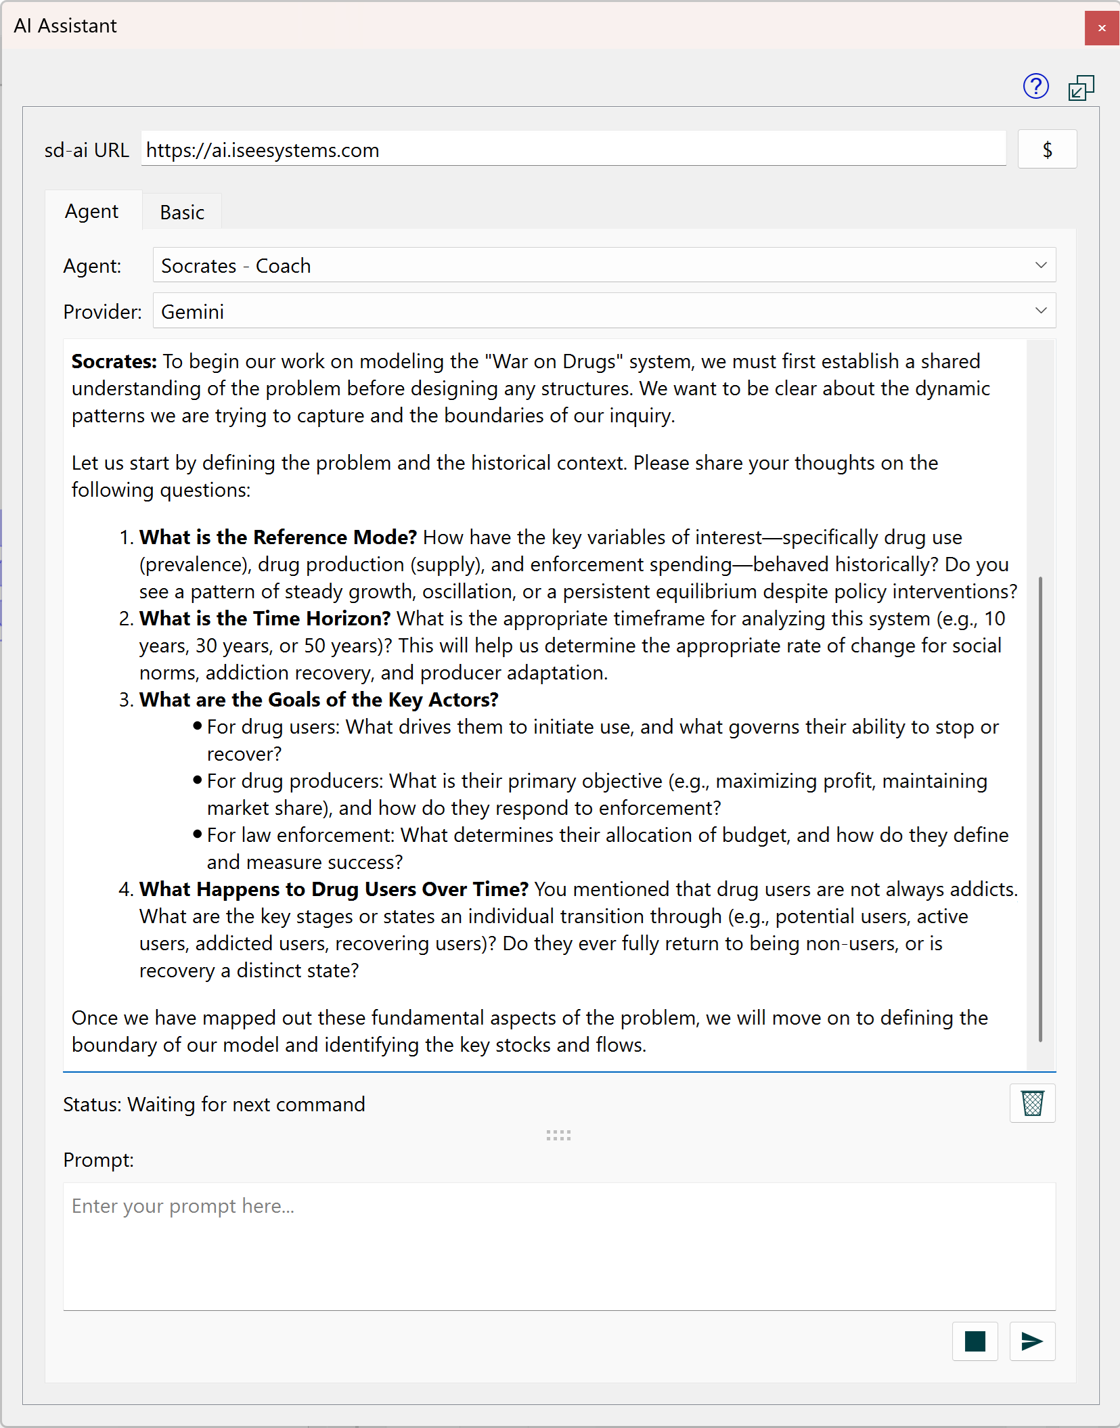Click 'What Happens to Drug Users Over Time?'
Viewport: 1120px width, 1428px height.
click(334, 889)
